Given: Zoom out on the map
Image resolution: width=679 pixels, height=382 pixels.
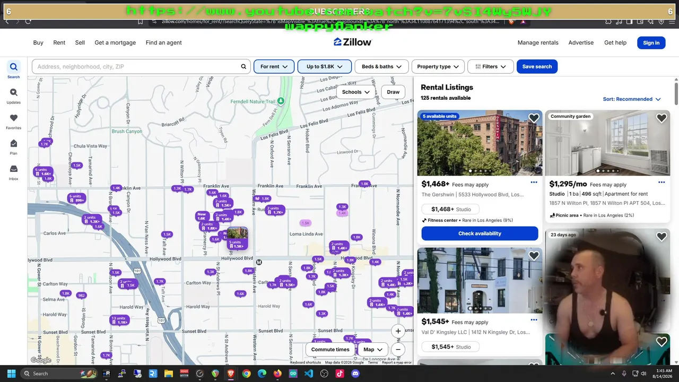Looking at the screenshot, I should tap(398, 350).
